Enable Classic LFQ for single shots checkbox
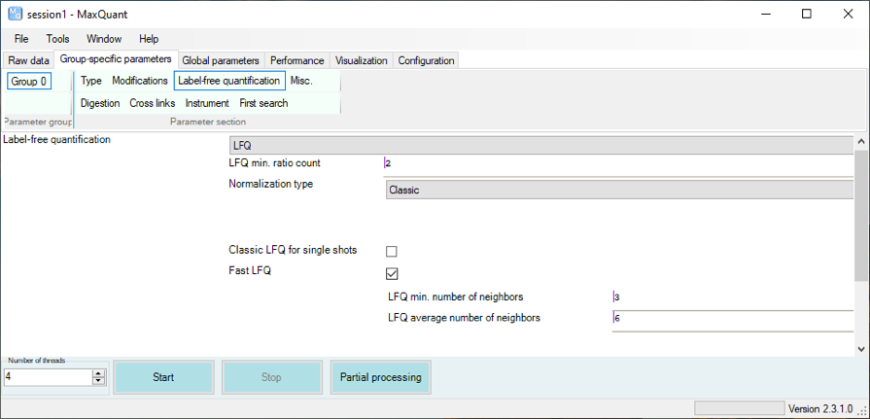Screen dimensions: 870x419 (392, 251)
